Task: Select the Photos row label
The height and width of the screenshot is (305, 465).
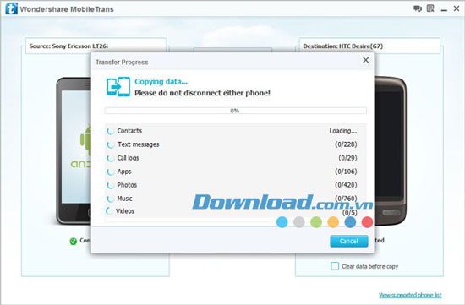Action: pyautogui.click(x=127, y=185)
